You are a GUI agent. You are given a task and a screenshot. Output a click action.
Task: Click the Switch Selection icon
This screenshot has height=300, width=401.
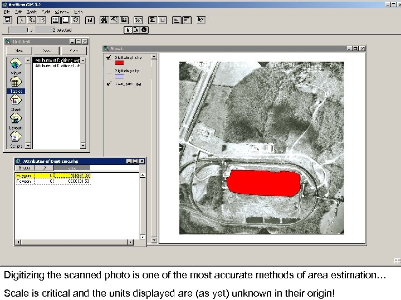76,20
